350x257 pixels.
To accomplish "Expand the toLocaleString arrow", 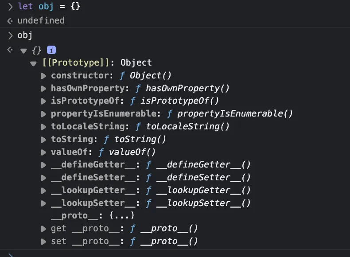I will click(43, 127).
